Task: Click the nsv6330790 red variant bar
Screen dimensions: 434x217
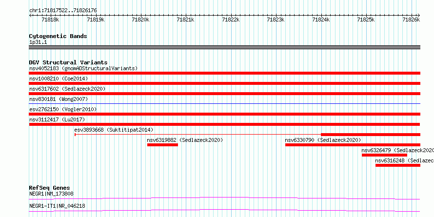Action: point(353,145)
